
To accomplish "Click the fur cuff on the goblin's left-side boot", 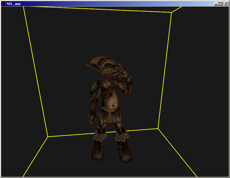I will tap(100, 135).
